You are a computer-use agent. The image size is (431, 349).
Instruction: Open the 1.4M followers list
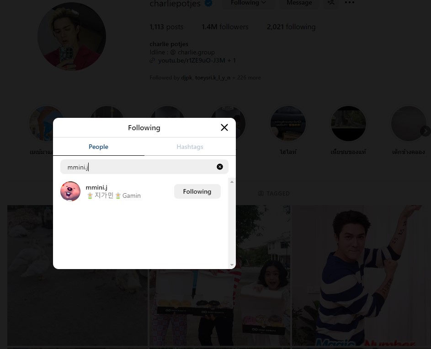225,27
